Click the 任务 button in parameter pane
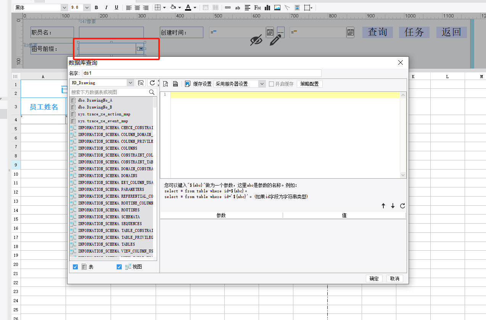Image resolution: width=486 pixels, height=320 pixels. 414,32
